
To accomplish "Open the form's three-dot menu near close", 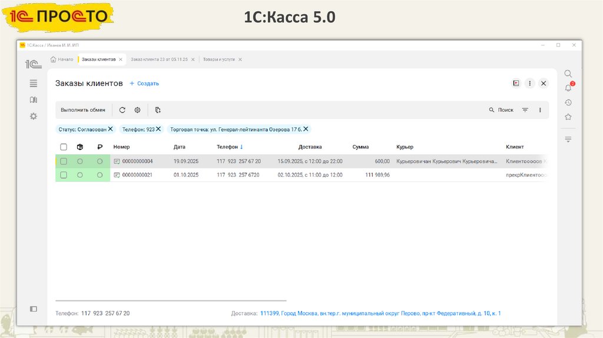I will (x=530, y=84).
